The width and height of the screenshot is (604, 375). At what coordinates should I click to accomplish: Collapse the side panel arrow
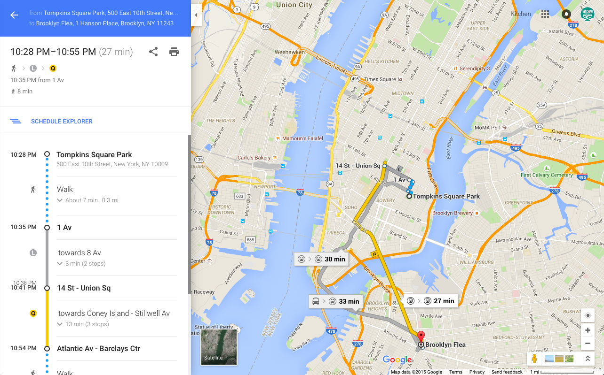tap(196, 15)
